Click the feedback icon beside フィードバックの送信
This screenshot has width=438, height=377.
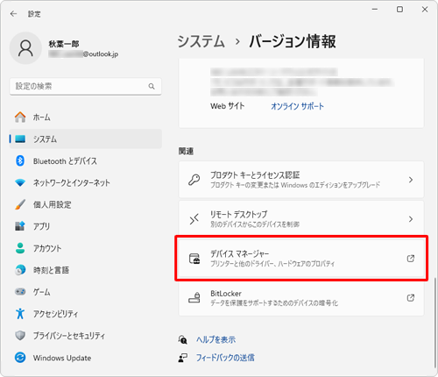coord(183,358)
